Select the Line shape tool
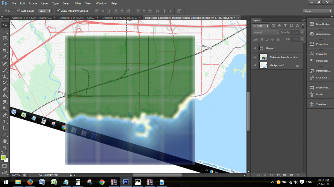This screenshot has height=187, width=334. (5, 135)
